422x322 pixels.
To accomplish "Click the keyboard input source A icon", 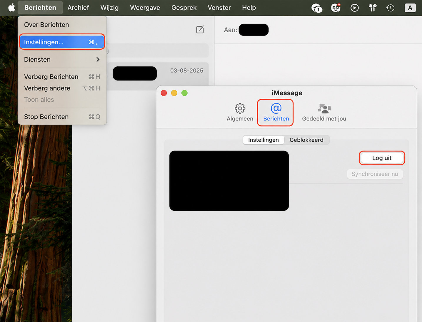I will (x=410, y=8).
